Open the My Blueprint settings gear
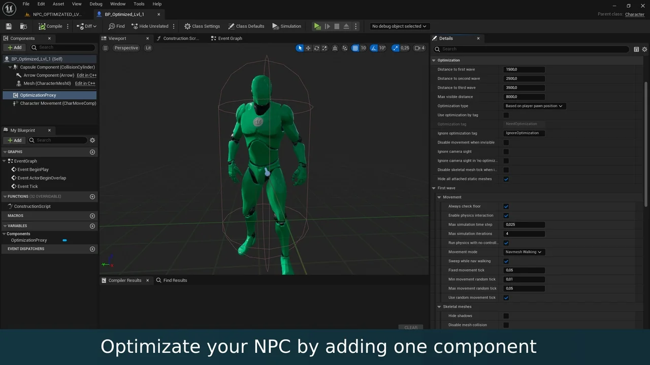 [x=92, y=140]
